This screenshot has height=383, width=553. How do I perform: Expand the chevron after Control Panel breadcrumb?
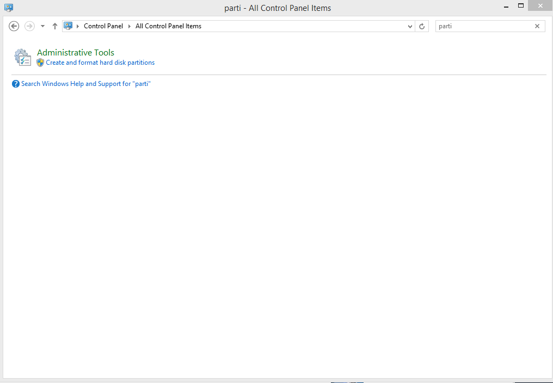pos(130,26)
